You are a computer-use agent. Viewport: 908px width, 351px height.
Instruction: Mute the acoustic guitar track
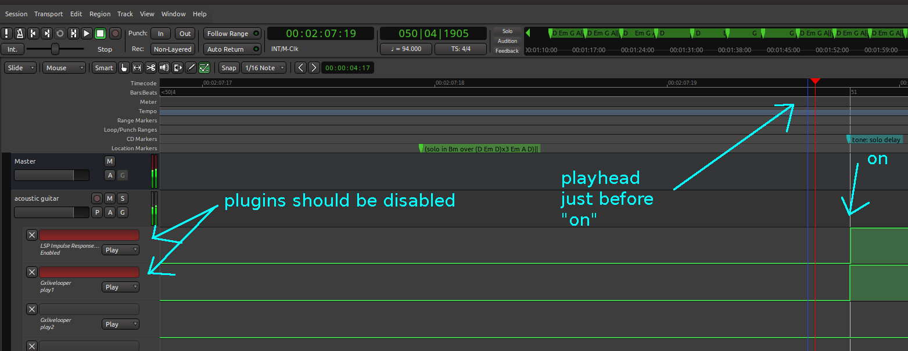point(109,198)
